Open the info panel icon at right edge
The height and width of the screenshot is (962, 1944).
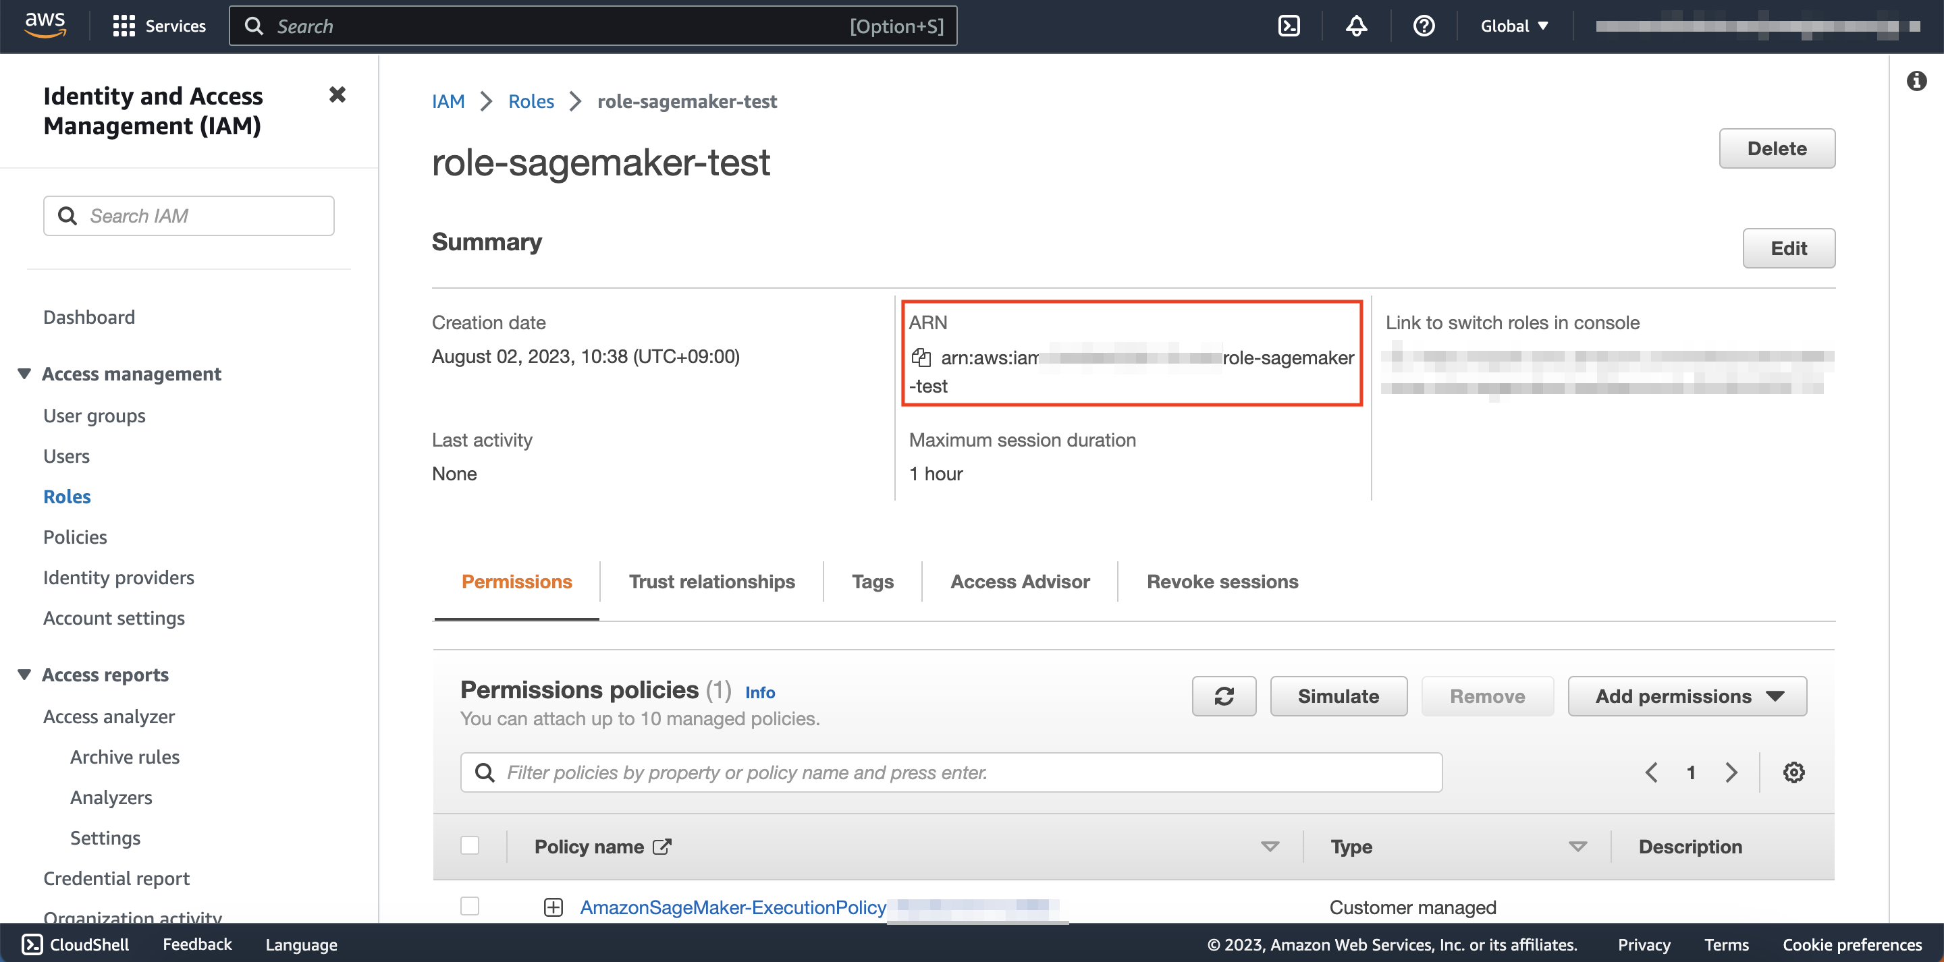click(x=1916, y=81)
